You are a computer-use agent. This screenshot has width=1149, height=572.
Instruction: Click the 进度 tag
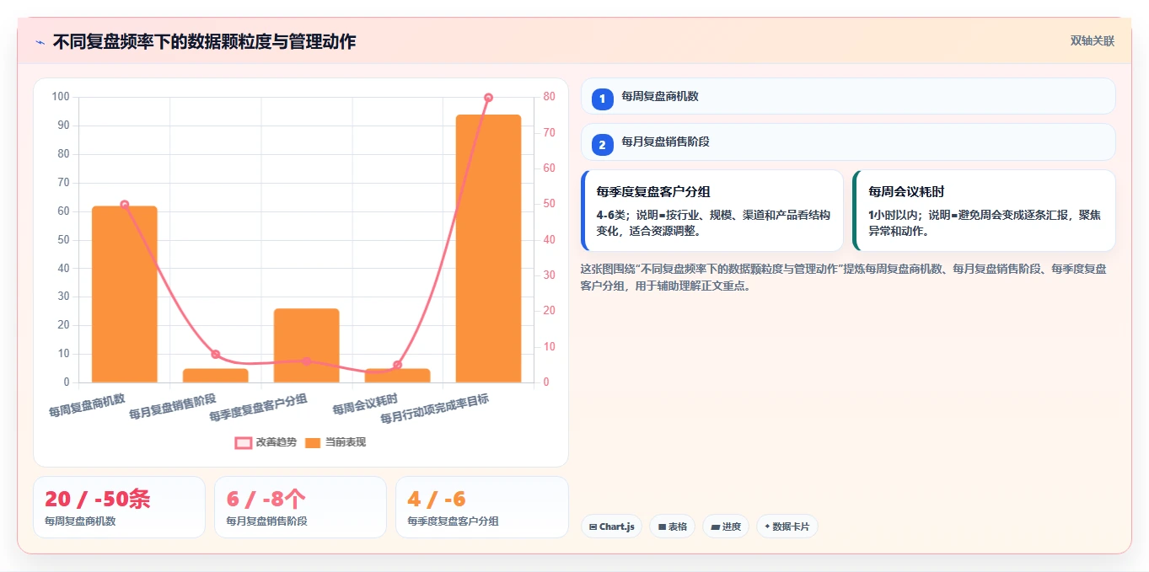[x=725, y=527]
